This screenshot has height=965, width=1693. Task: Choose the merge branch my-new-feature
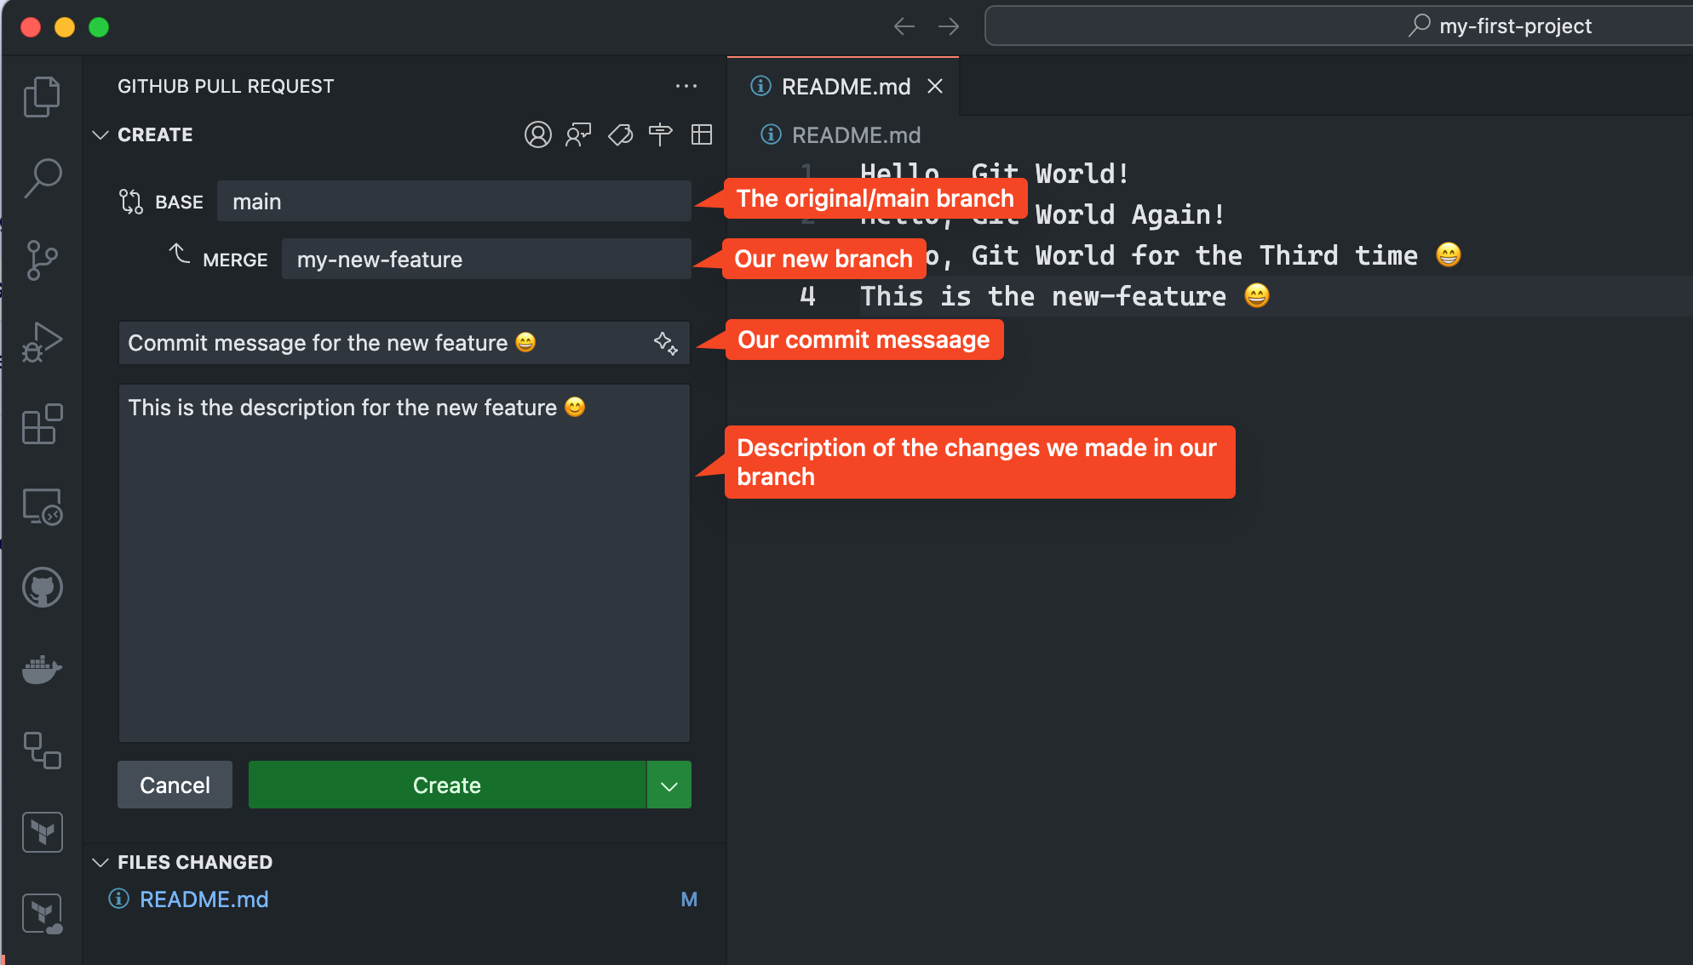486,260
